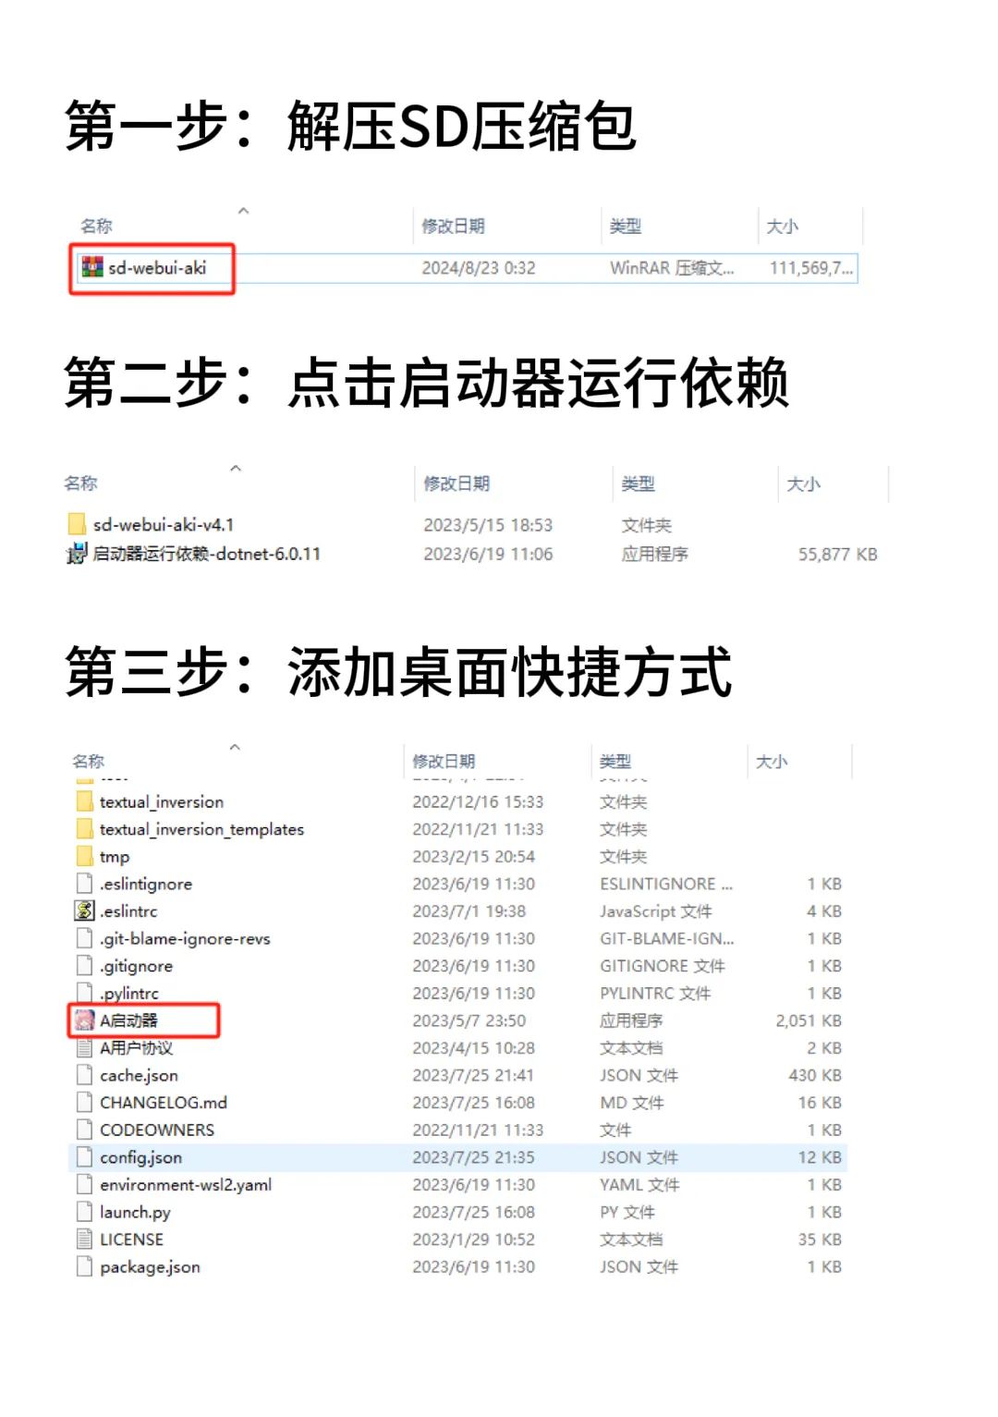
Task: Select the CODEOWNERS file name
Action: point(157,1130)
